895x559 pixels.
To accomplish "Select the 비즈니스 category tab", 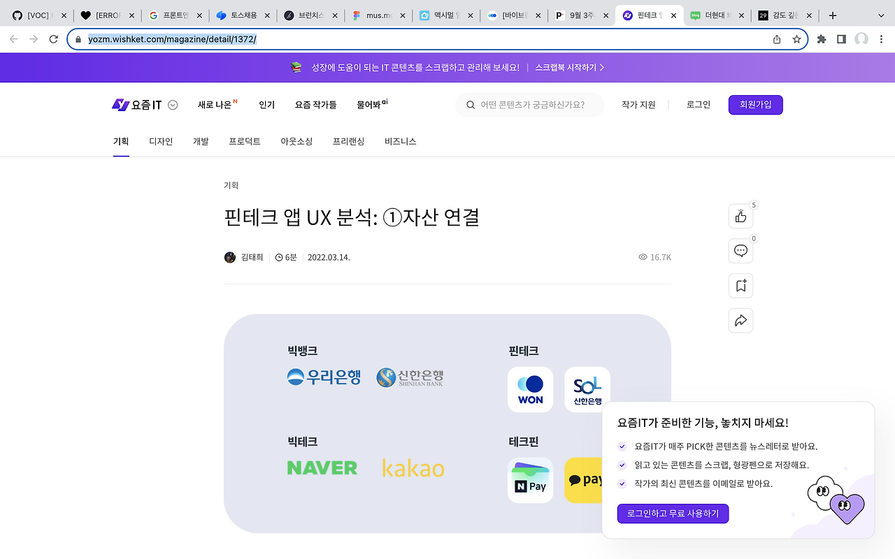I will [x=400, y=141].
